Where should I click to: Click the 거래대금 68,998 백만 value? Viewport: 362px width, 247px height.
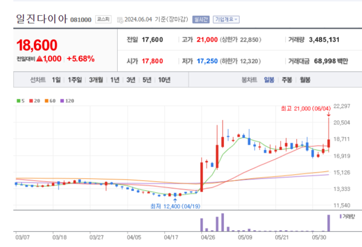click(331, 61)
